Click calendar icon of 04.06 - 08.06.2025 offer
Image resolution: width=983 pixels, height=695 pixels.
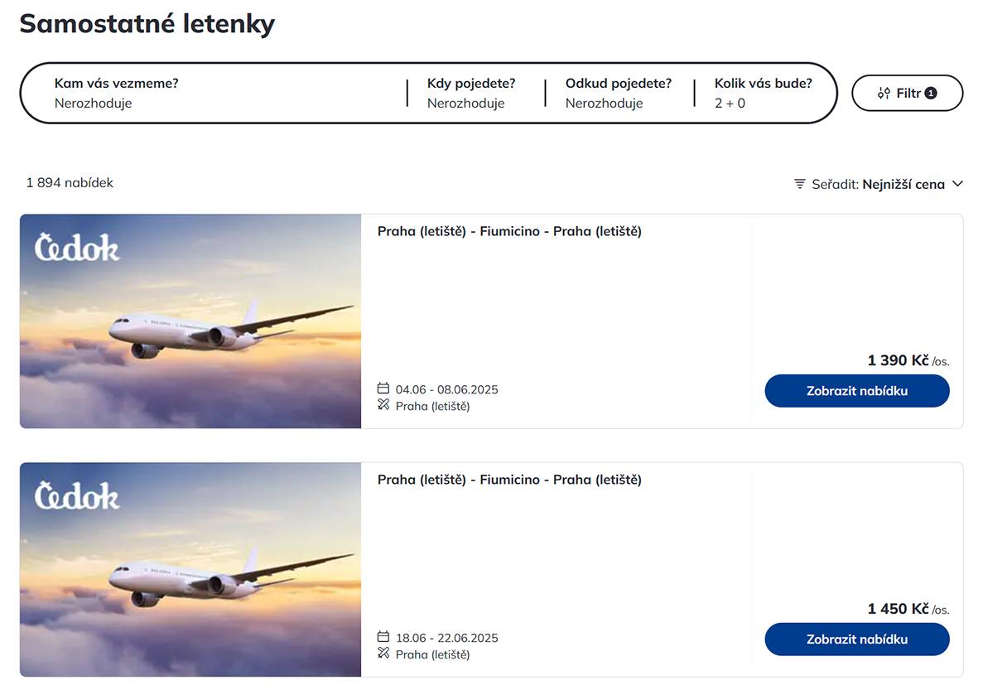click(x=383, y=389)
